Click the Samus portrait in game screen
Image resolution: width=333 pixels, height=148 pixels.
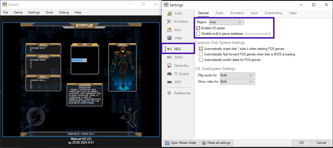coord(122,67)
